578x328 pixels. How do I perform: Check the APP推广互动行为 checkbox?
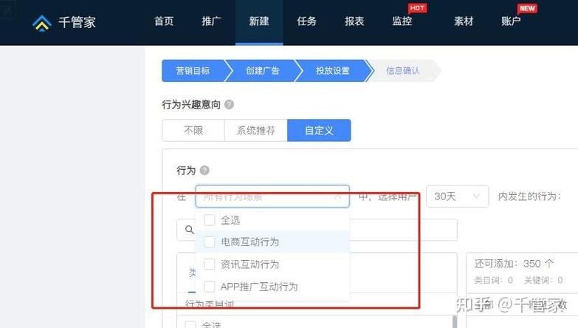click(210, 287)
